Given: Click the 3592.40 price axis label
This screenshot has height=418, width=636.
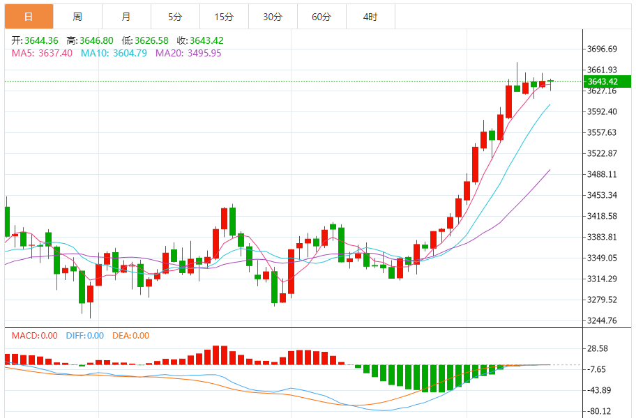Looking at the screenshot, I should click(602, 111).
